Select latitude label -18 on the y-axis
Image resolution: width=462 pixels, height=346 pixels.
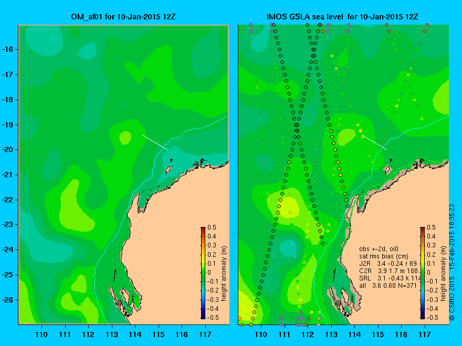coord(8,100)
